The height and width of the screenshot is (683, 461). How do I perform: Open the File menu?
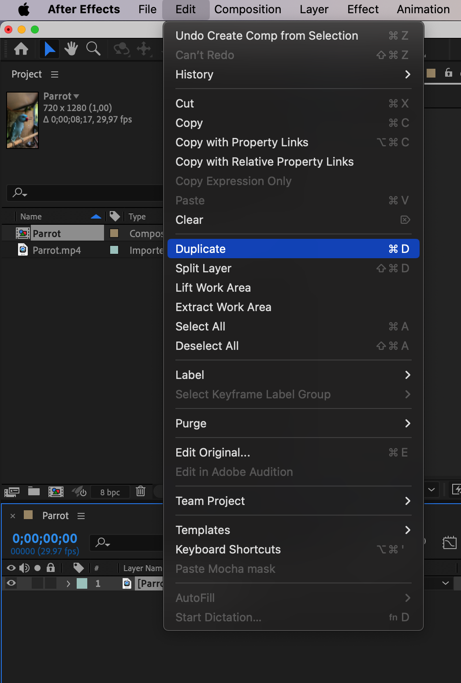click(147, 9)
